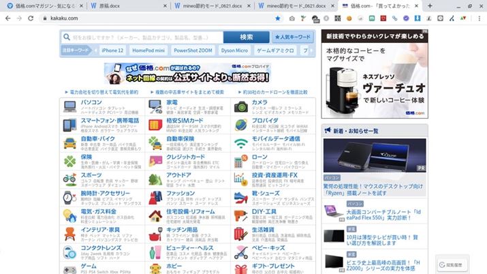This screenshot has height=274, width=487.
Task: Open the 10月は薄型テレビが買い時 article
Action: tap(381, 240)
